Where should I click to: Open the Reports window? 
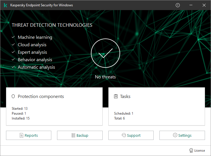tap(29, 135)
